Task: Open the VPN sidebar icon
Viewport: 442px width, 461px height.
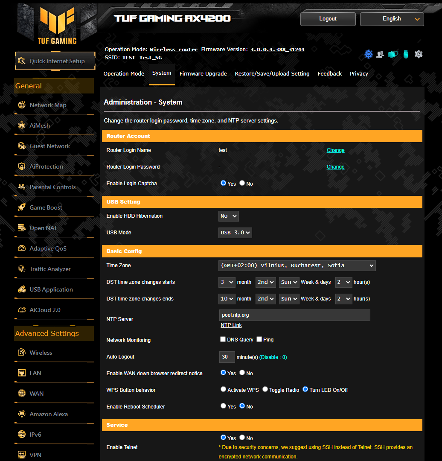Action: [x=22, y=455]
